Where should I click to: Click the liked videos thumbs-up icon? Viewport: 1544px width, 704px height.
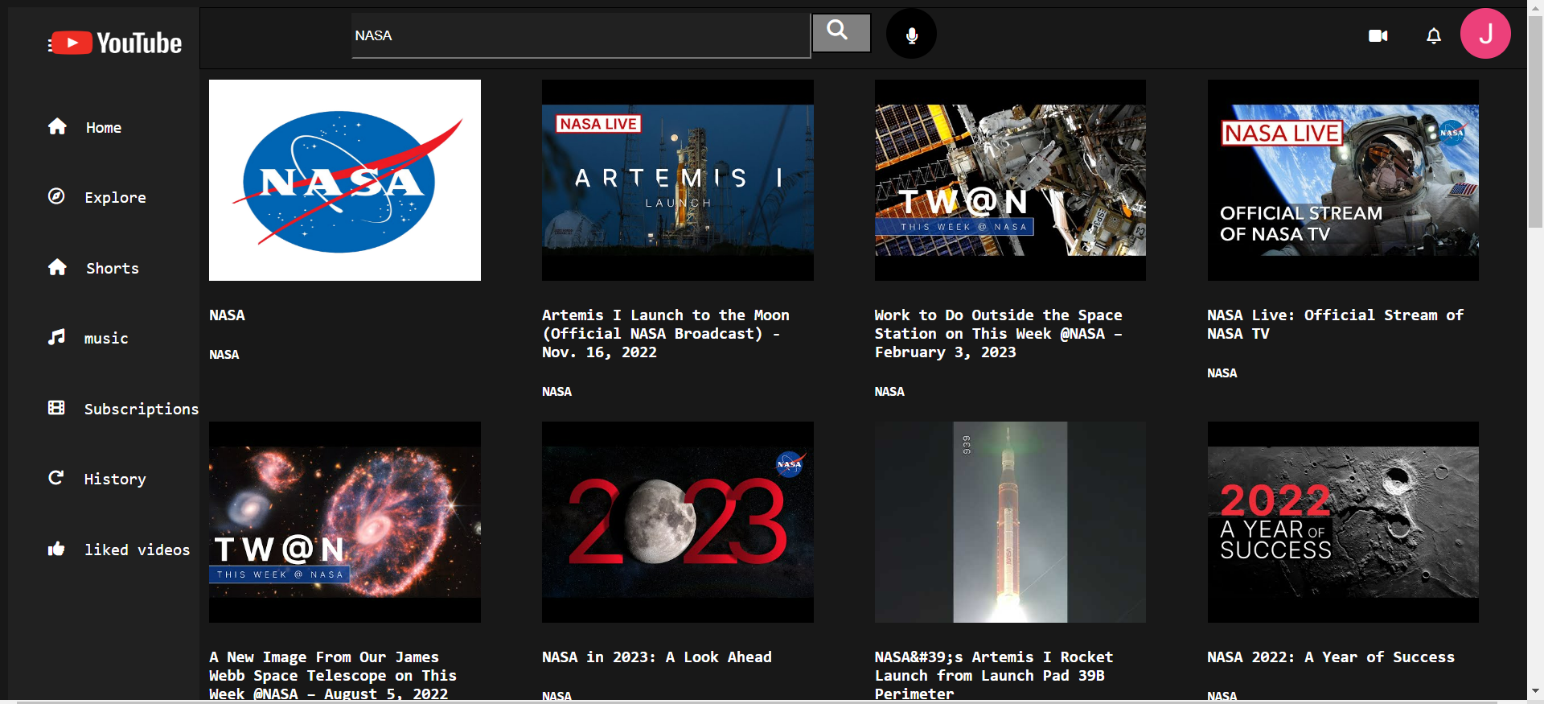(x=56, y=549)
